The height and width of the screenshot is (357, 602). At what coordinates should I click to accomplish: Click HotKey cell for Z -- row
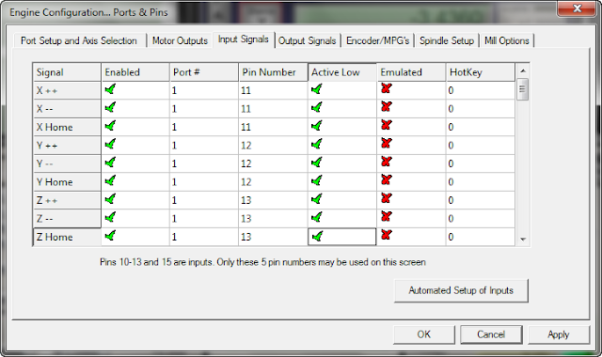tap(481, 219)
